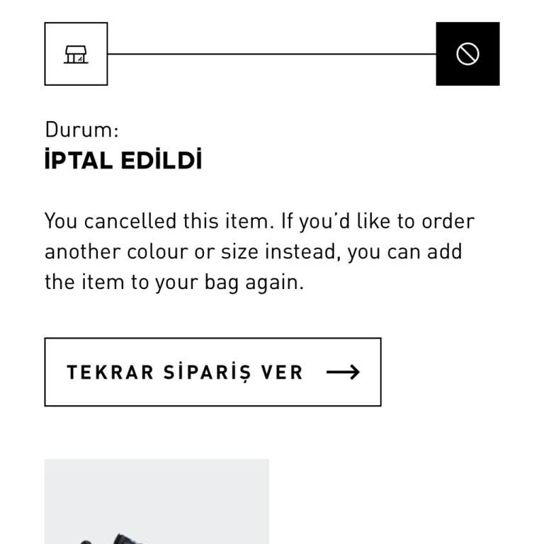Click the word "bag" in the message
Screen dimensions: 544x544
pos(222,283)
